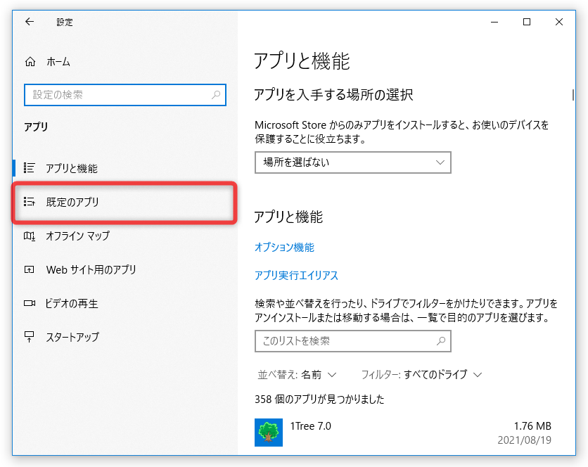This screenshot has height=467, width=588.
Task: Click the 2021/08/19 install date
Action: 524,440
